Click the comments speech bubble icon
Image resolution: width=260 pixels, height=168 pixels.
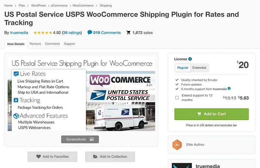tap(90, 33)
